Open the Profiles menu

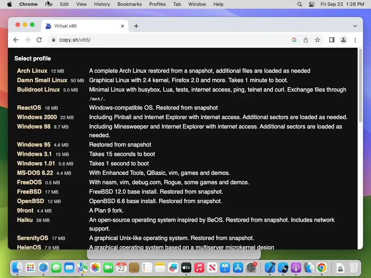pos(157,4)
